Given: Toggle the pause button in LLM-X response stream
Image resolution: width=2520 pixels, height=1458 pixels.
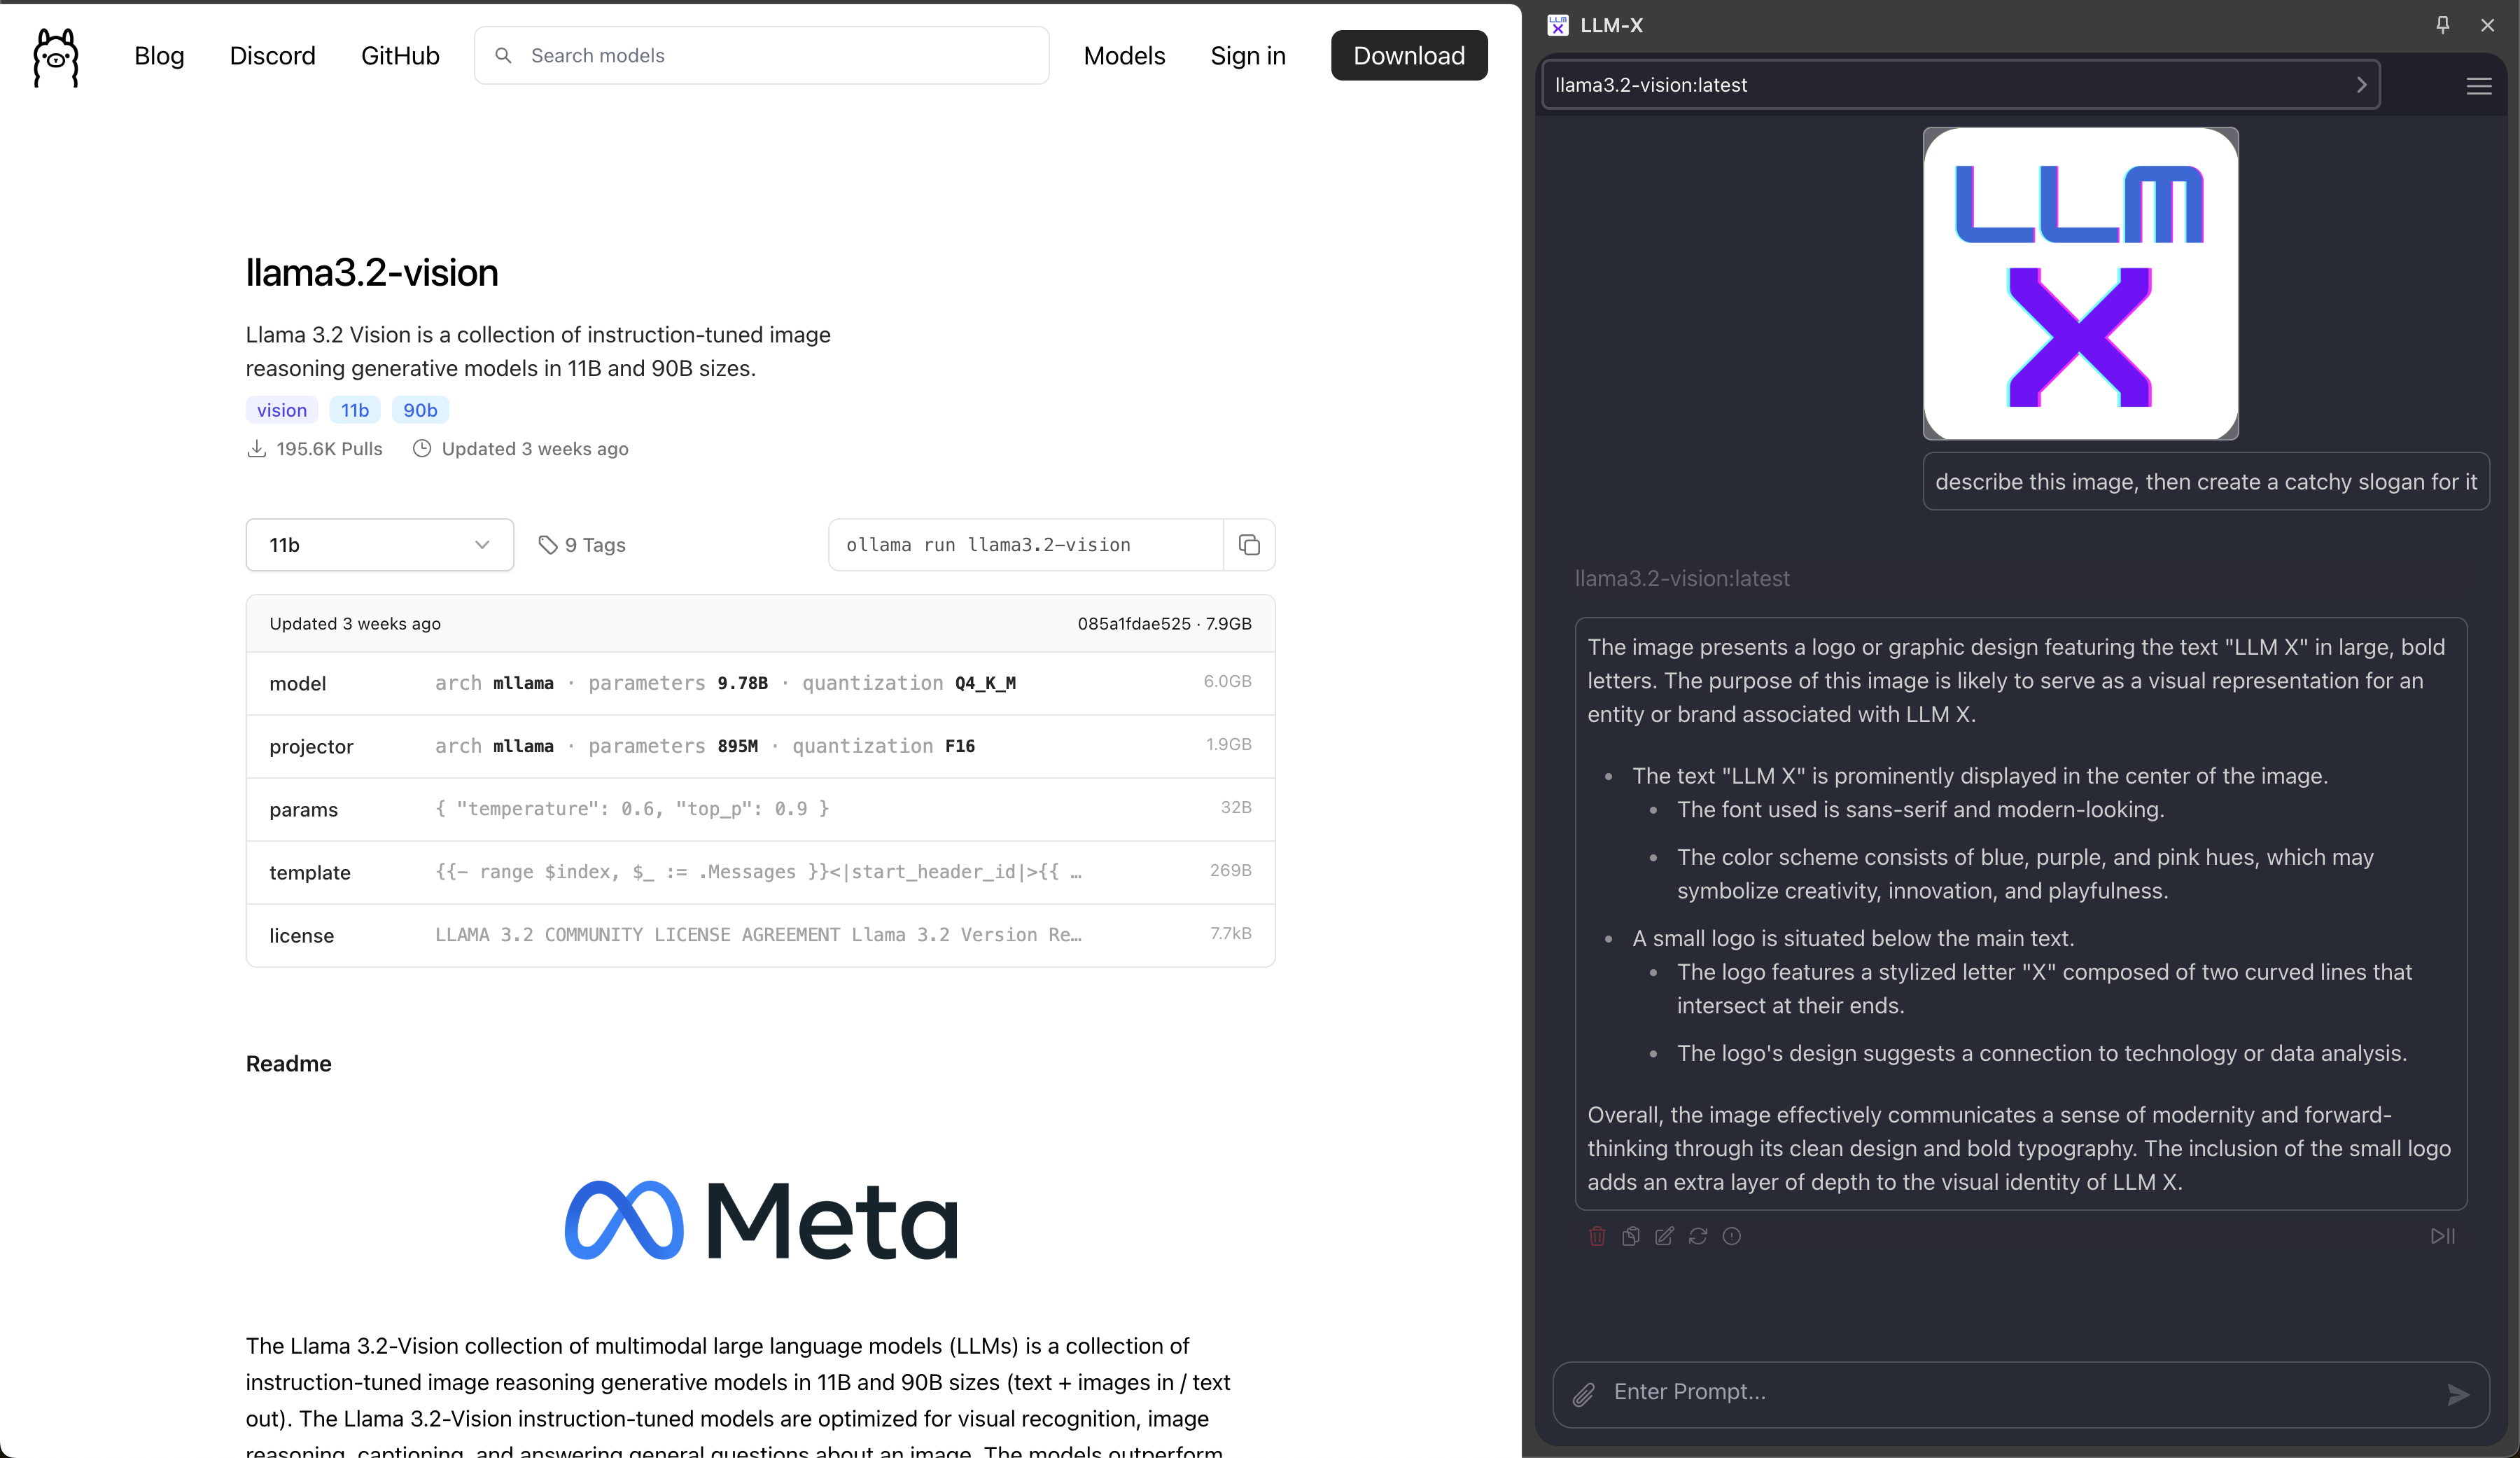Looking at the screenshot, I should [x=2442, y=1236].
